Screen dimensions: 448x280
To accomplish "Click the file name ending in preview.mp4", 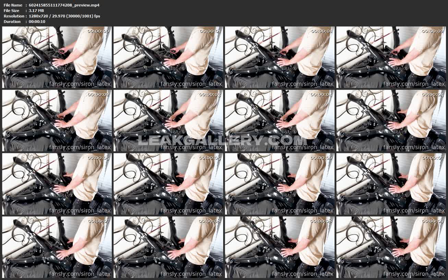I will click(64, 5).
